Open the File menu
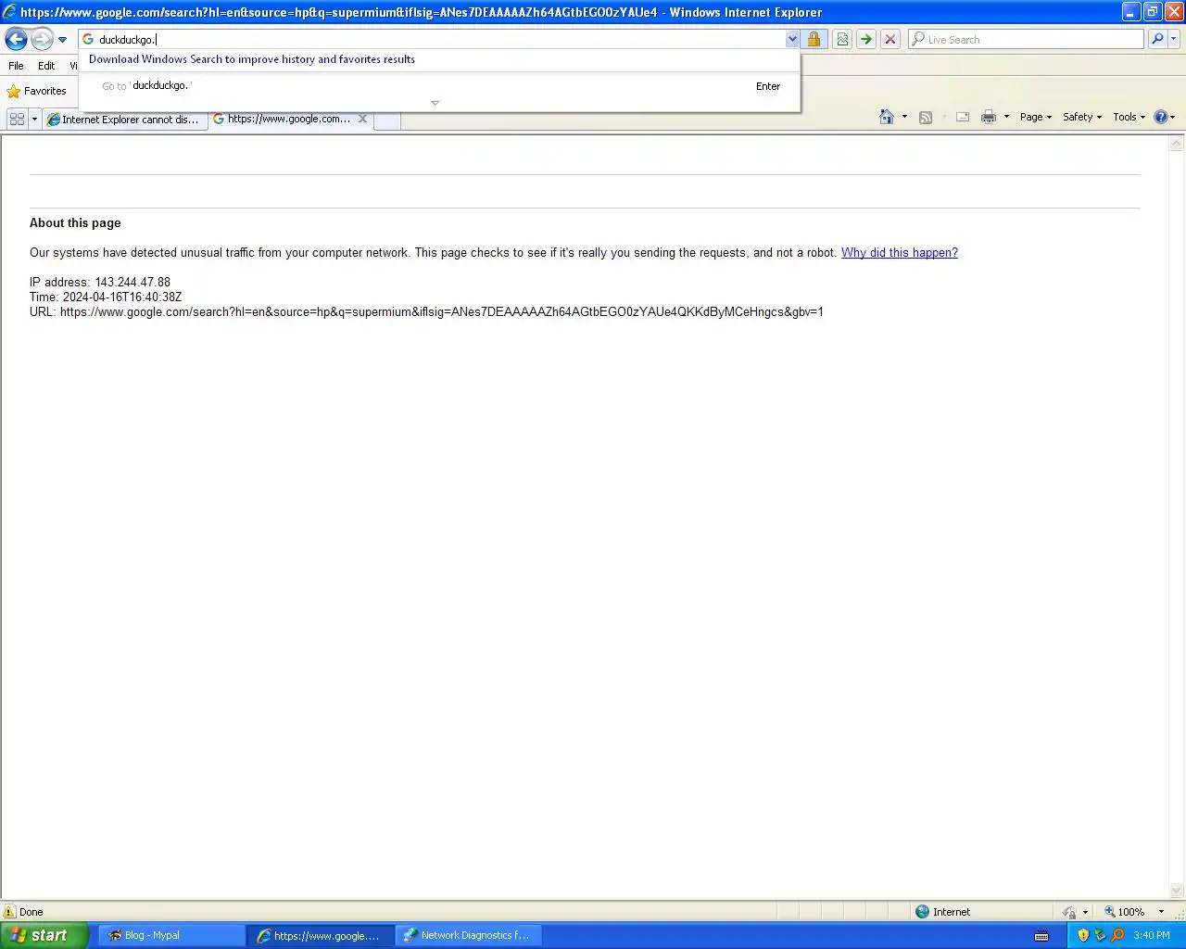This screenshot has width=1186, height=949. [x=16, y=66]
